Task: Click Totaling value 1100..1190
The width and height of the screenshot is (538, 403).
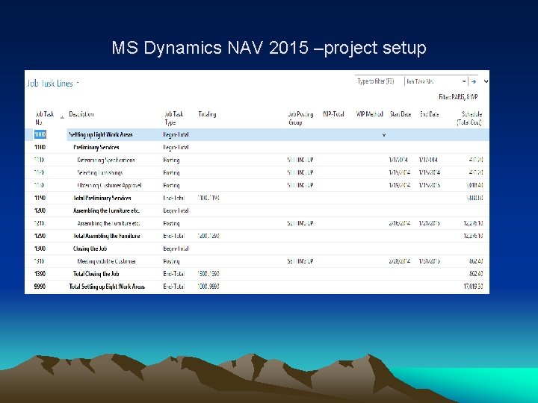Action: [208, 198]
